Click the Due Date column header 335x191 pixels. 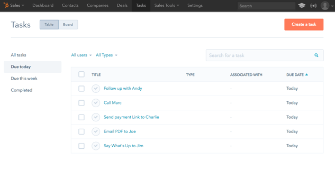pyautogui.click(x=295, y=75)
